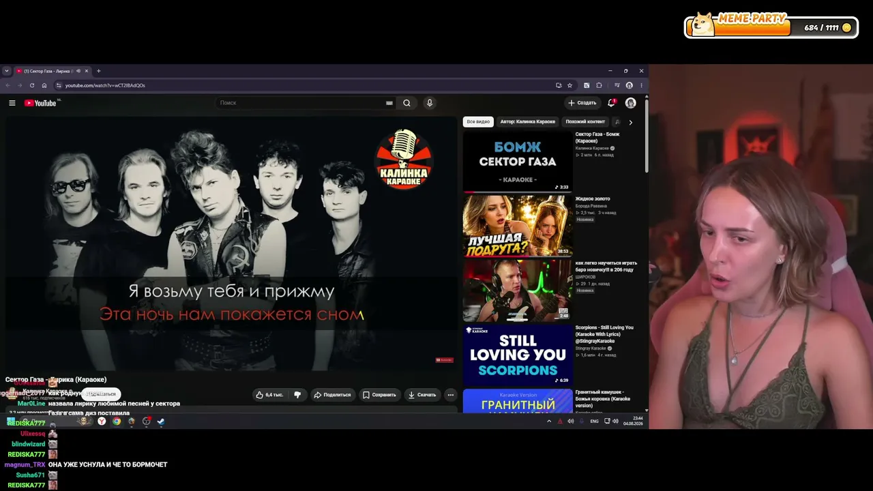This screenshot has height=491, width=873.
Task: Open Гранитный камушек - Божья коровка title
Action: (603, 399)
